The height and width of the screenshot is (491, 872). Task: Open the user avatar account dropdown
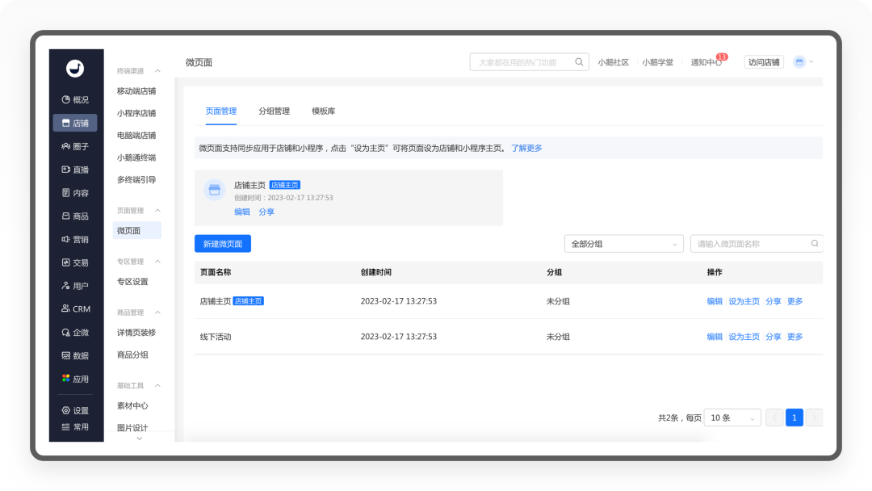[x=803, y=62]
